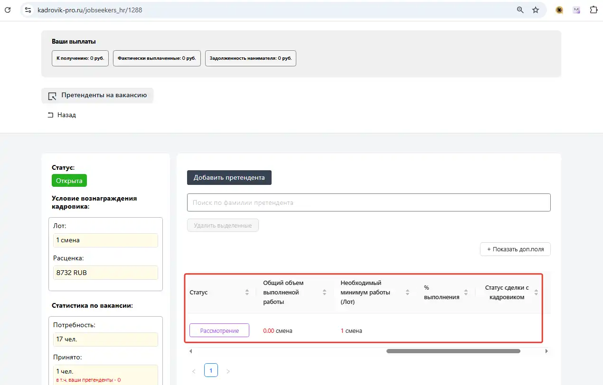Click the Претенденты на вакансию icon
Image resolution: width=603 pixels, height=385 pixels.
tap(53, 96)
